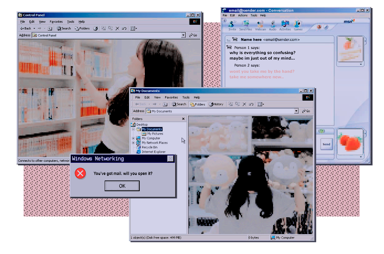Open Activities in the conversation window
The image size is (384, 254).
[x=285, y=24]
